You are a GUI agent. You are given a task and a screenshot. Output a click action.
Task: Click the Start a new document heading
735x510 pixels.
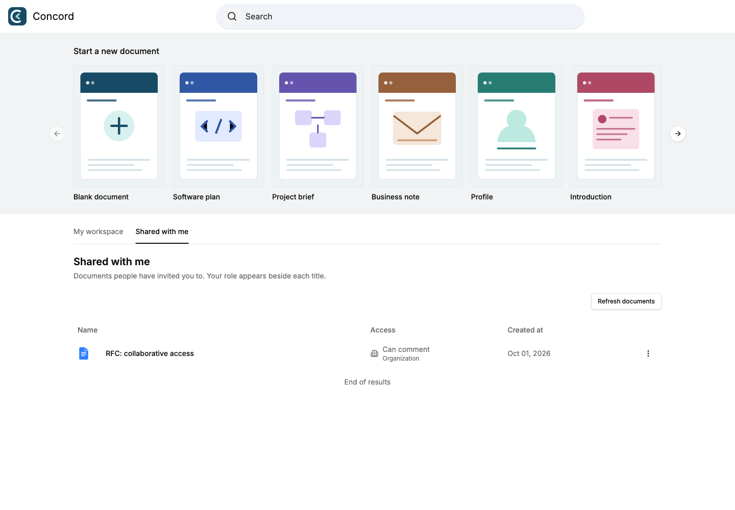[116, 51]
